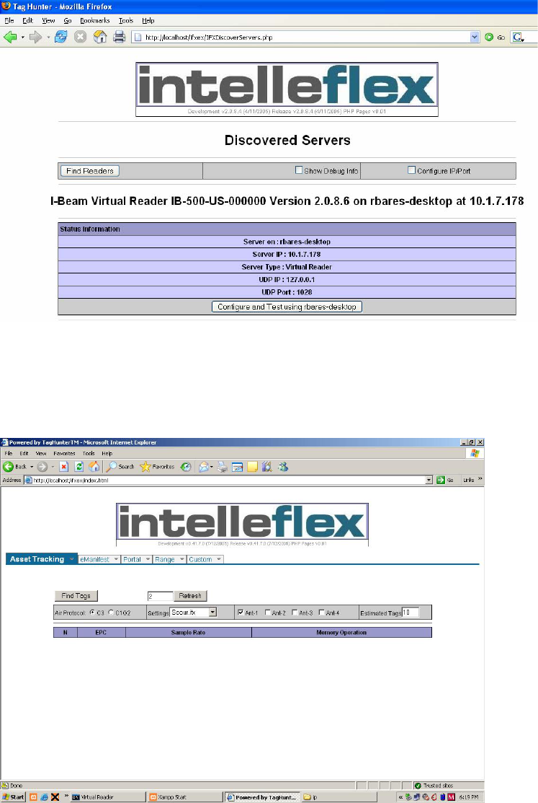Open Internet Explorer Favorites menu

pos(64,453)
